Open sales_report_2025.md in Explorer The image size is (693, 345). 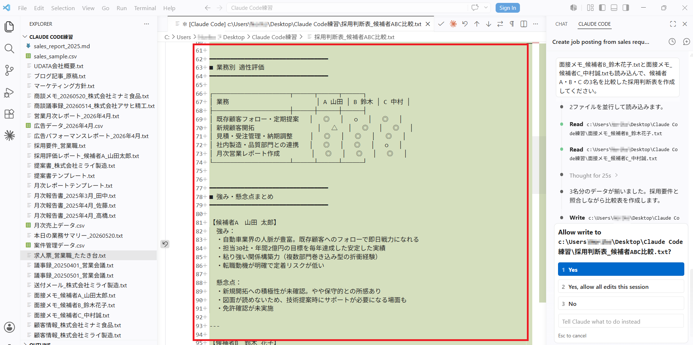(x=62, y=46)
